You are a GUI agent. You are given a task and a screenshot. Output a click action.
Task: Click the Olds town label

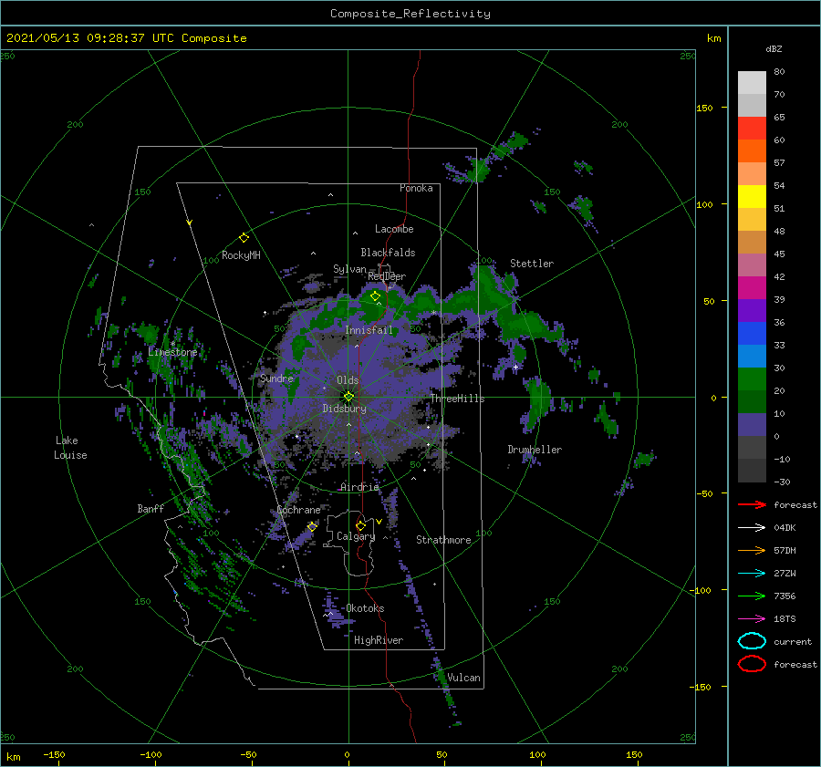tap(348, 380)
